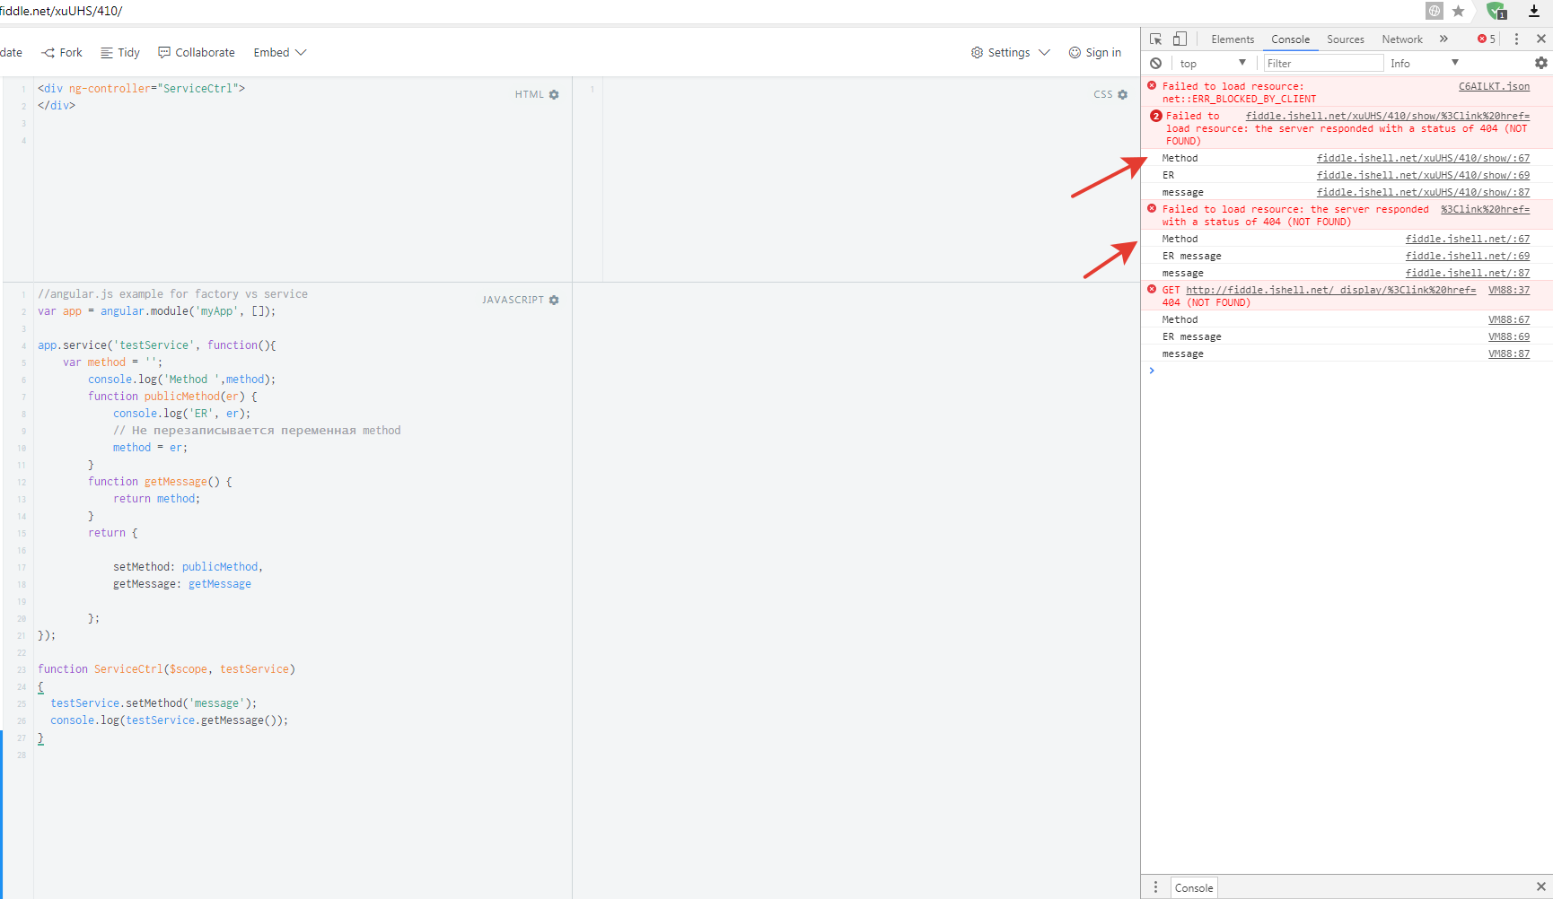Open console settings gear in DevTools
The image size is (1553, 899).
(x=1541, y=63)
